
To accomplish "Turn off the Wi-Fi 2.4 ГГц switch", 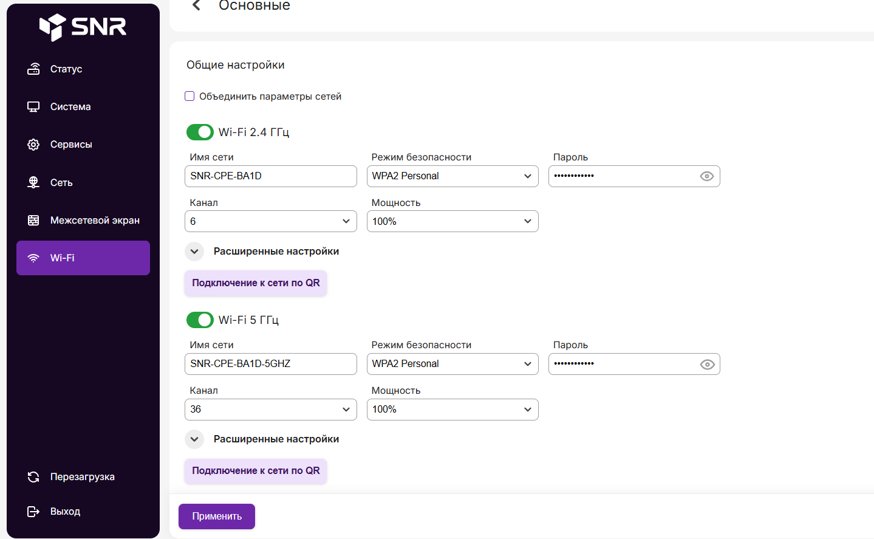I will pos(200,132).
